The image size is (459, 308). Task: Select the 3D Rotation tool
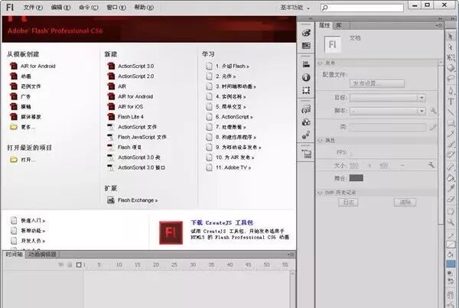tap(451, 68)
